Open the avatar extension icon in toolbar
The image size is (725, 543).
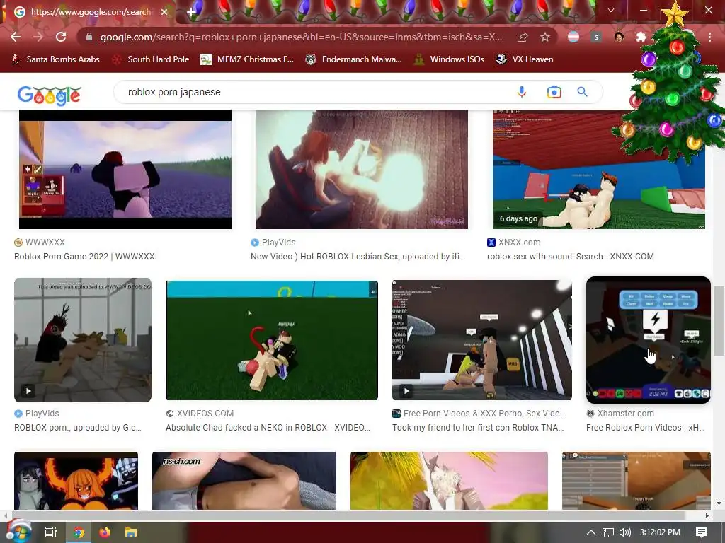click(619, 37)
